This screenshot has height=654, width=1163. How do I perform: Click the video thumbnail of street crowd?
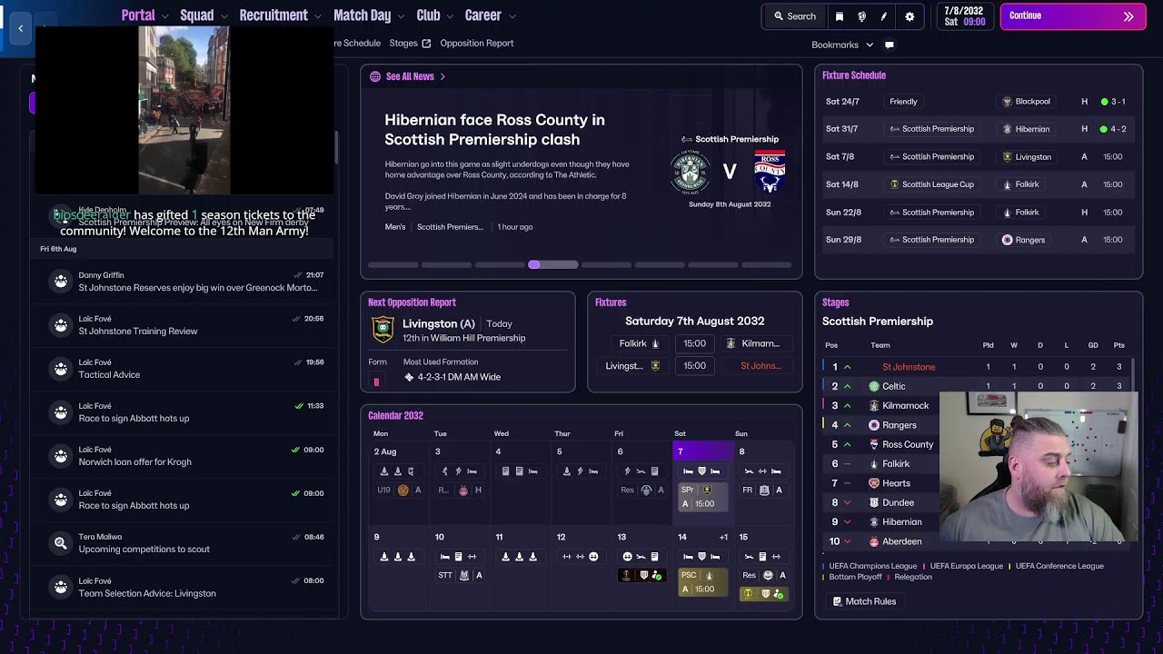click(x=184, y=110)
